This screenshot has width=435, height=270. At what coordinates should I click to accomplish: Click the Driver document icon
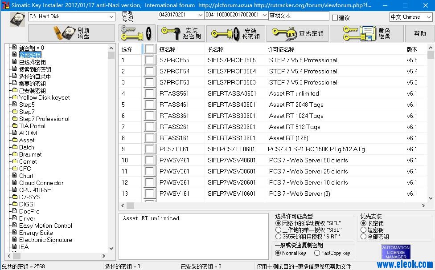tap(15, 218)
